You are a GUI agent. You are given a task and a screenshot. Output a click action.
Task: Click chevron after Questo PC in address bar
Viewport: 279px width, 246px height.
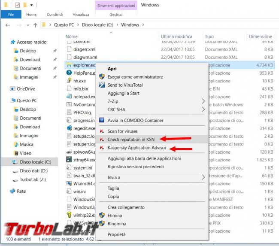[x=78, y=25]
